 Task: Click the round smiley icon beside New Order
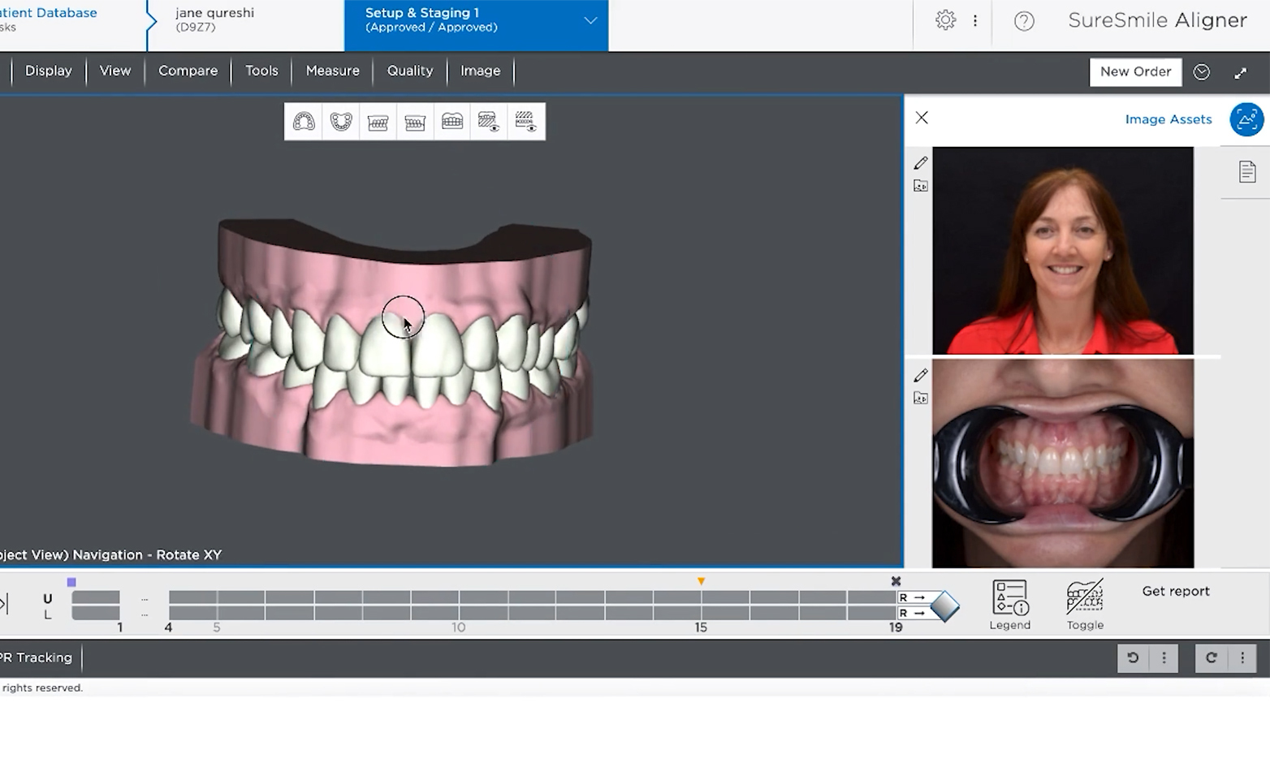1202,72
